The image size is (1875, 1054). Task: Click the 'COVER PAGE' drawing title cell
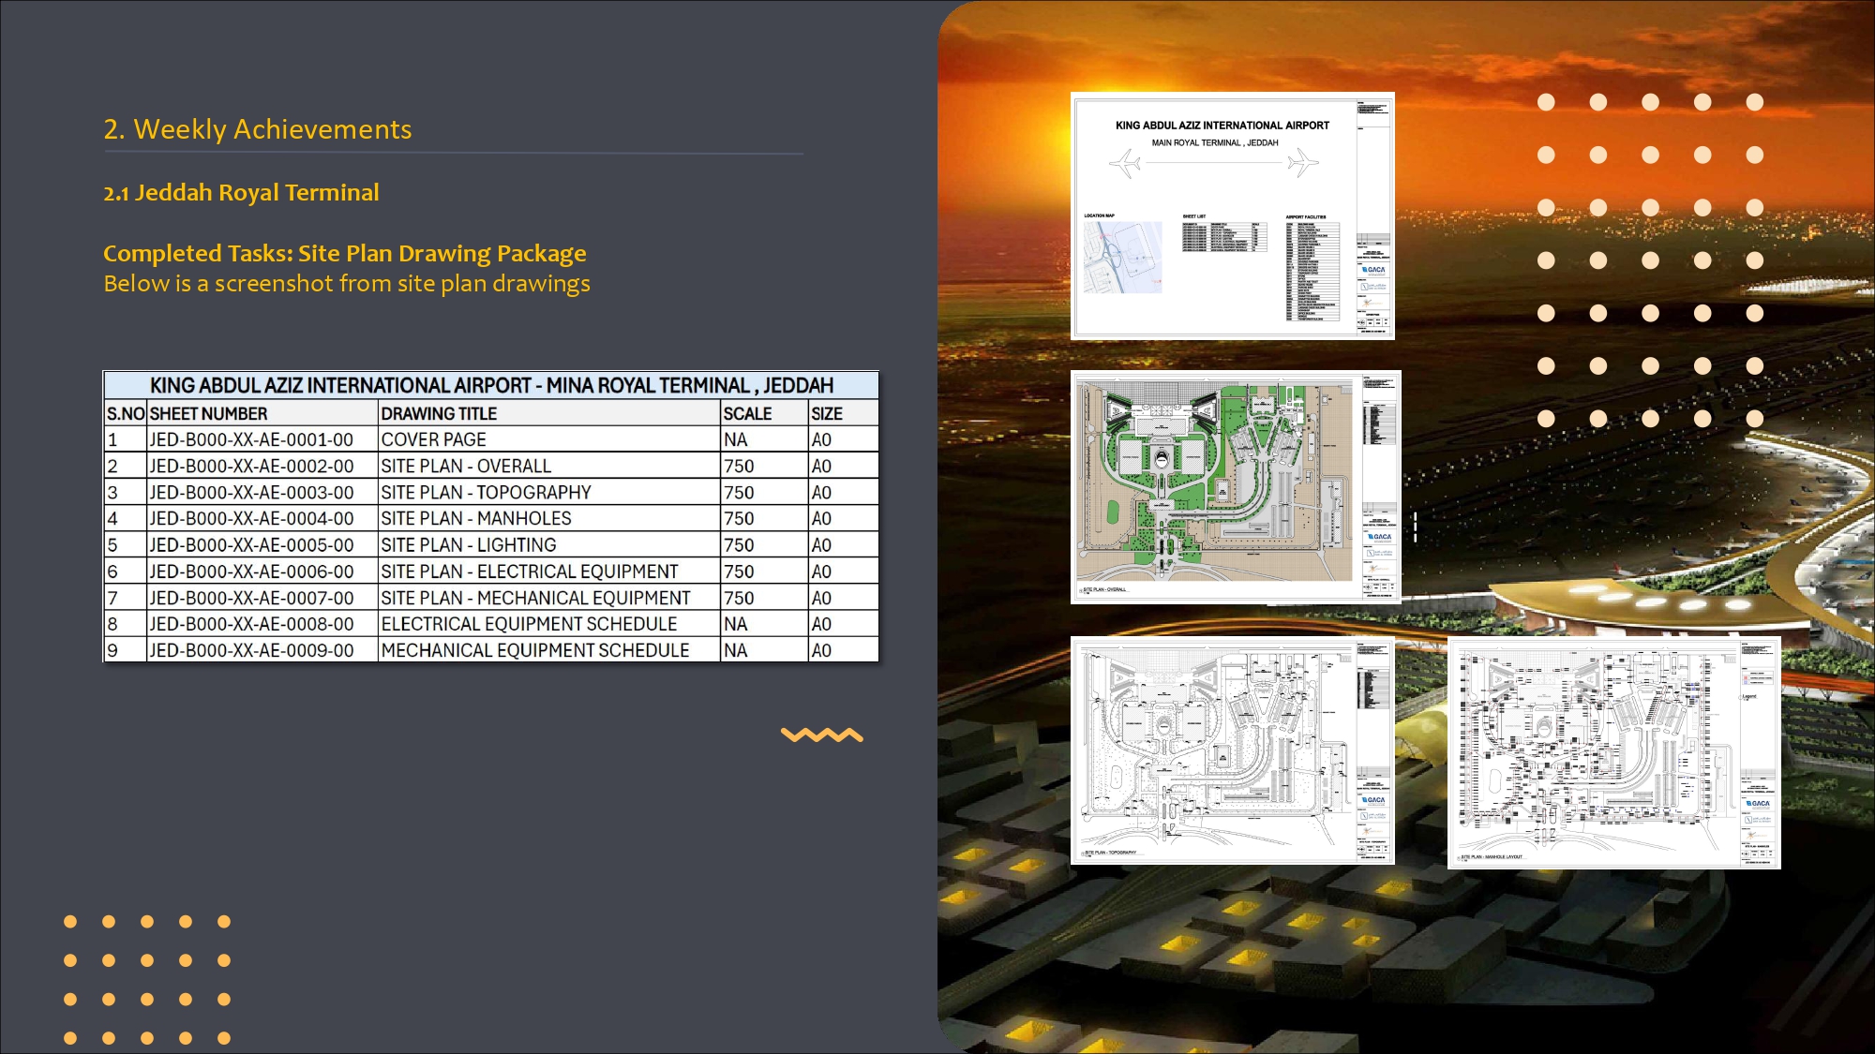coord(549,439)
